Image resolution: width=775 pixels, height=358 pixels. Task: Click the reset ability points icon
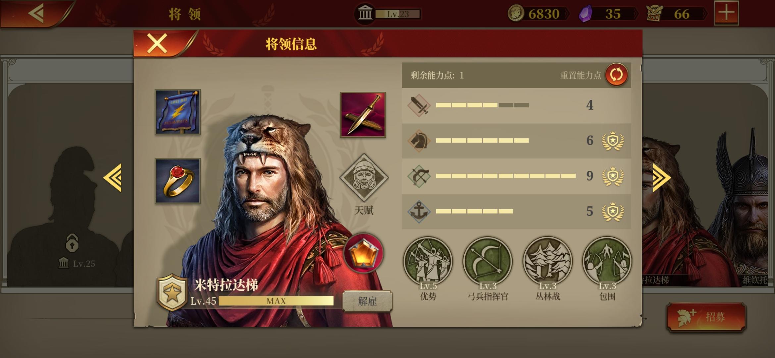click(616, 75)
